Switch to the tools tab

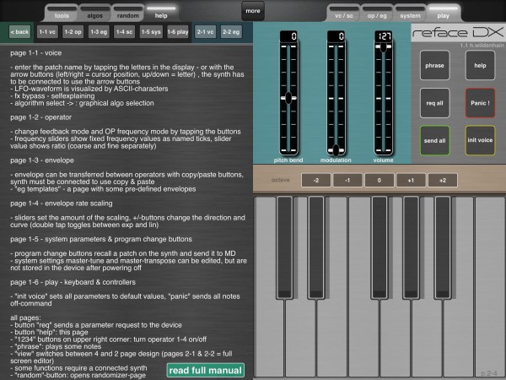[x=62, y=13]
